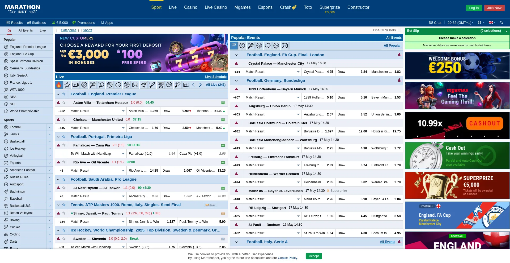This screenshot has height=263, width=510.
Task: Select the gamepad esports icon in Popular Events
Action: point(285,46)
